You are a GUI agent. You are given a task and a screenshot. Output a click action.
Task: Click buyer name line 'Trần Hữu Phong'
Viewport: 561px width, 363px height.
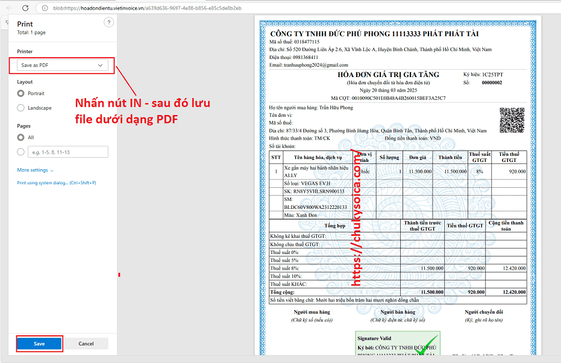pos(311,108)
